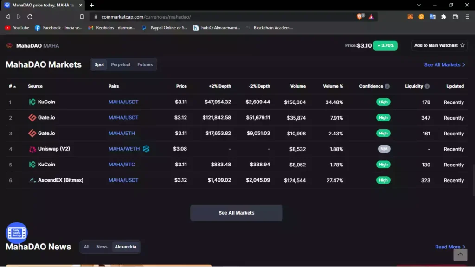Click the address bar URL field
Screen dimensions: 475x267
223,17
